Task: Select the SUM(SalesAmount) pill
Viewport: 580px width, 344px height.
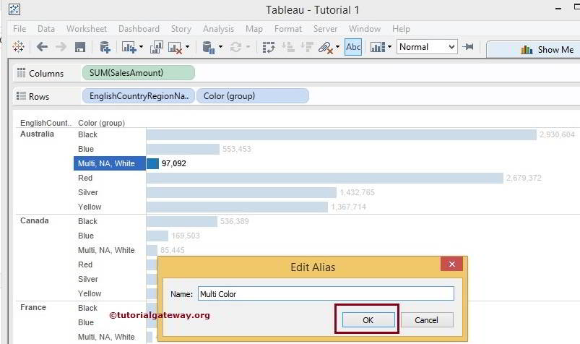Action: [x=139, y=72]
